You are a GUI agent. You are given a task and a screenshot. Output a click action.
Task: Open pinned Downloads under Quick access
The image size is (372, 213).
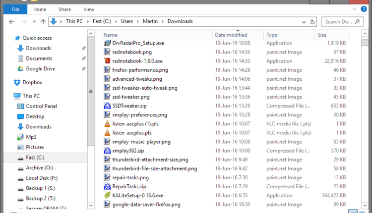[38, 48]
